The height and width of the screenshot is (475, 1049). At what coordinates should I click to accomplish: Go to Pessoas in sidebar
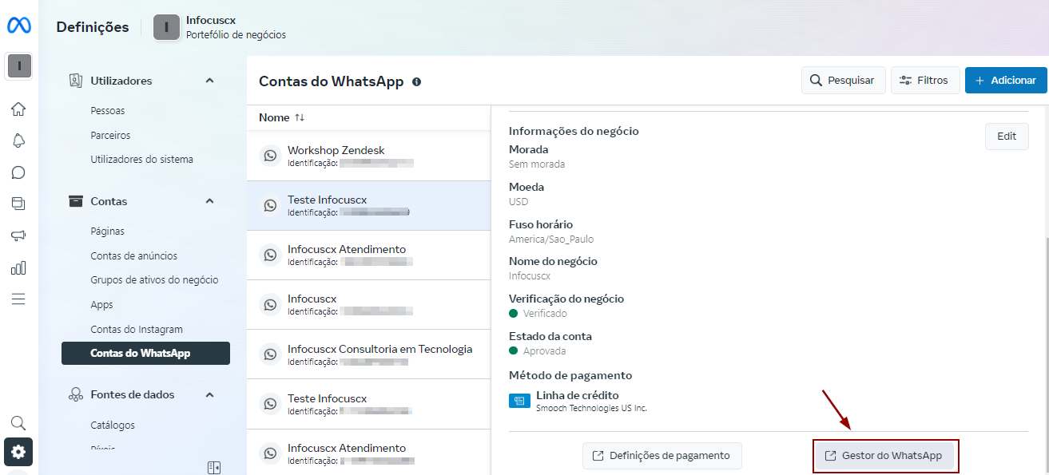tap(108, 111)
